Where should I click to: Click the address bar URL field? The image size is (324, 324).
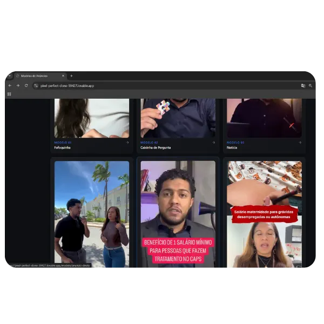[x=165, y=86]
